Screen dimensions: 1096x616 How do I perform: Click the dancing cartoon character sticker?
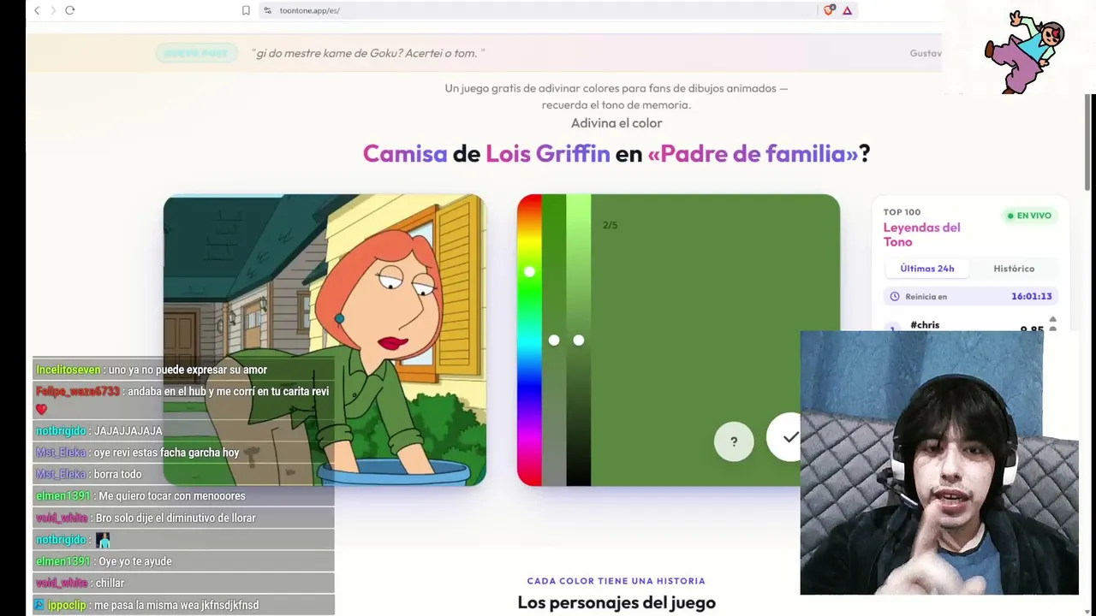(1025, 50)
